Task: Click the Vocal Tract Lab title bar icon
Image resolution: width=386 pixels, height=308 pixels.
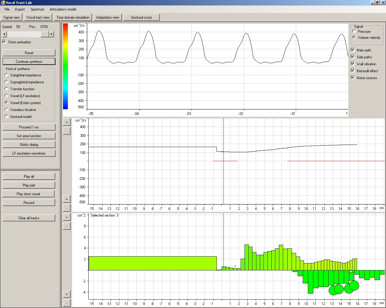Action: [x=3, y=3]
